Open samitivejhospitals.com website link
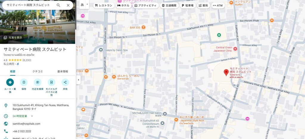Screen dimensions: 305x139 point(26,124)
